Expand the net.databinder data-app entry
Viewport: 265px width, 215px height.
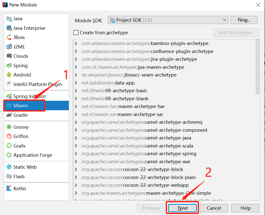pos(76,83)
